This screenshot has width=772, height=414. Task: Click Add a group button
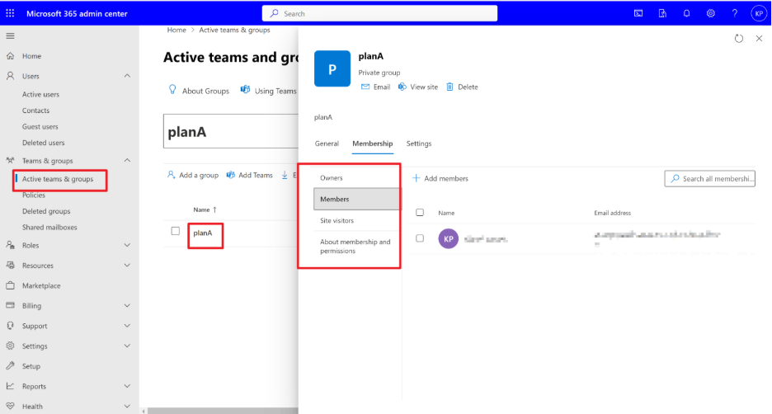[193, 175]
